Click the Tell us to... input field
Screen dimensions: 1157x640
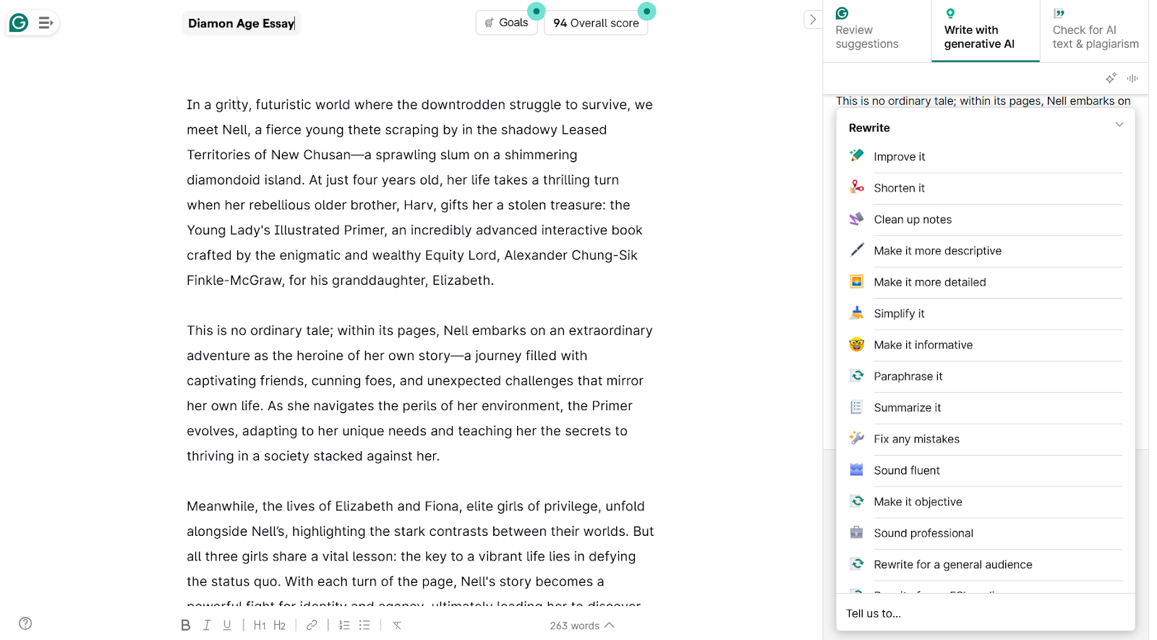point(983,613)
